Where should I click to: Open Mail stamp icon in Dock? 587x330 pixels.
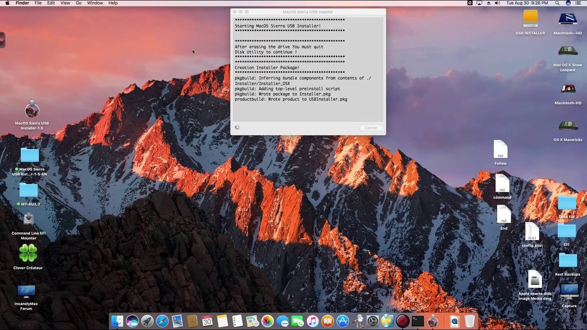click(x=177, y=321)
